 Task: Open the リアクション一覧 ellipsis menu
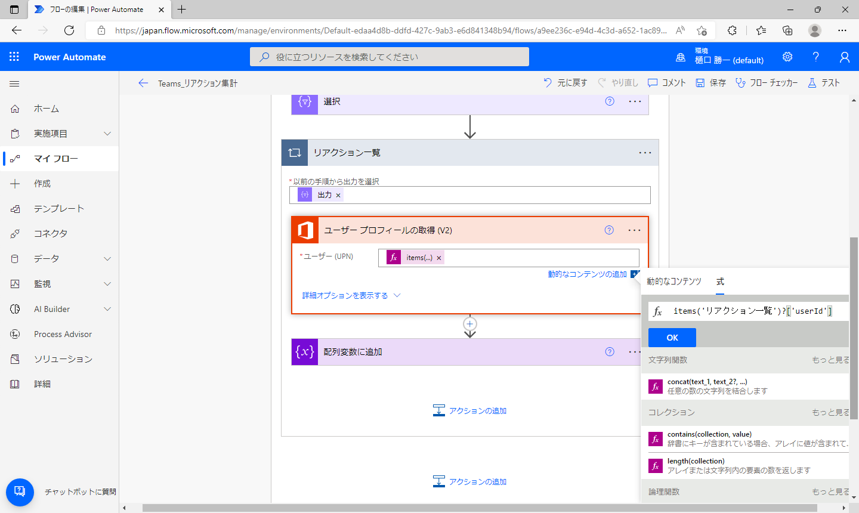pos(645,153)
